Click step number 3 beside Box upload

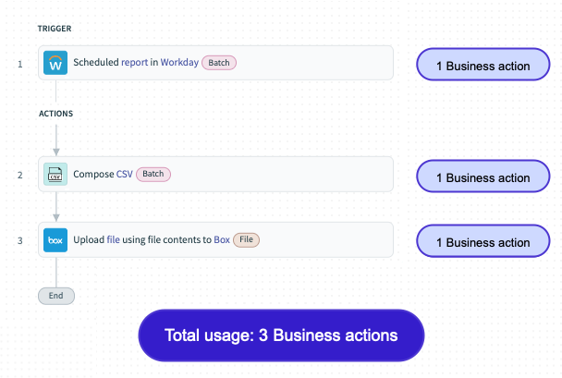click(x=20, y=241)
